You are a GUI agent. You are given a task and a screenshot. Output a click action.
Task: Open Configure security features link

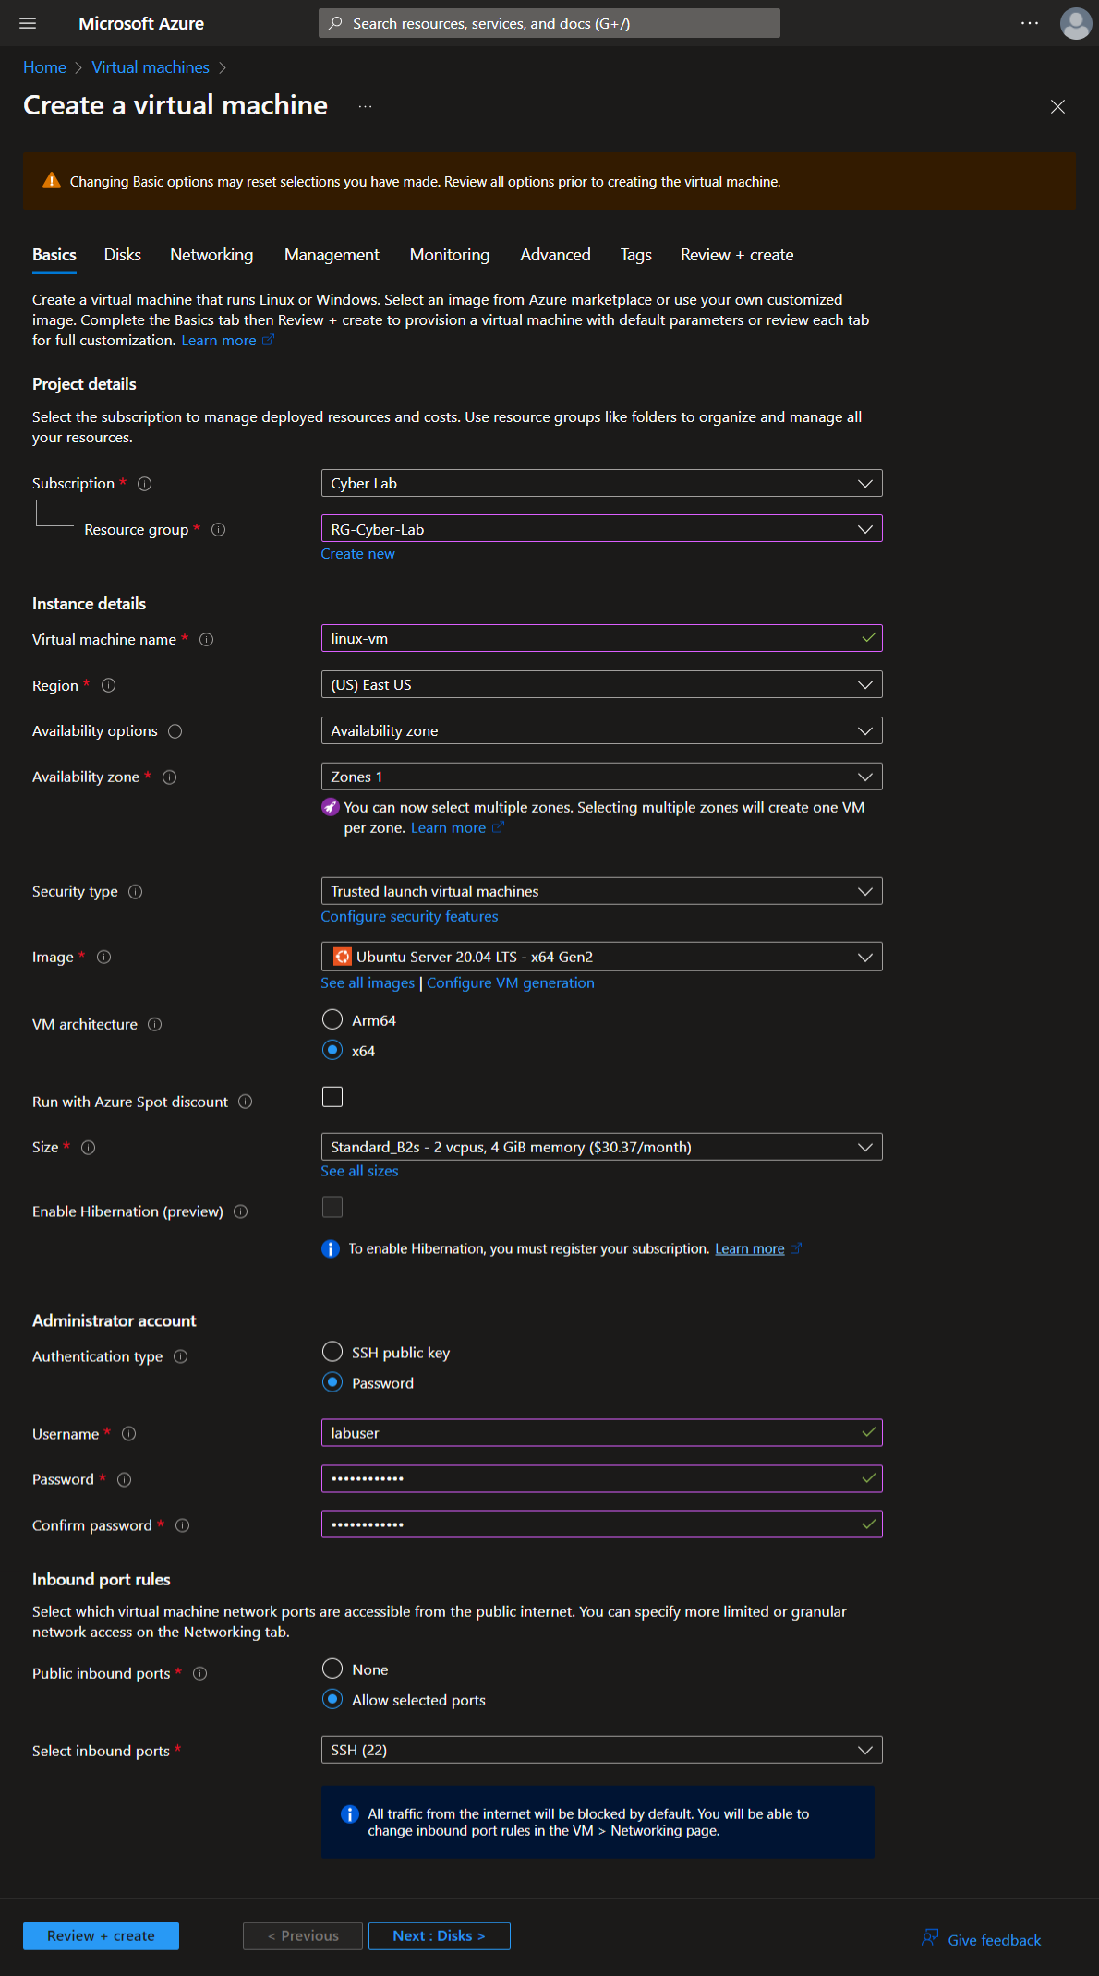coord(409,917)
